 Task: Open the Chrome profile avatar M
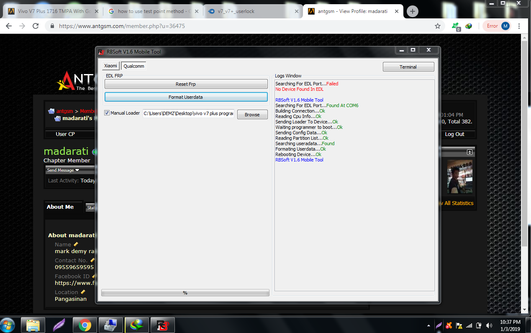pyautogui.click(x=505, y=26)
